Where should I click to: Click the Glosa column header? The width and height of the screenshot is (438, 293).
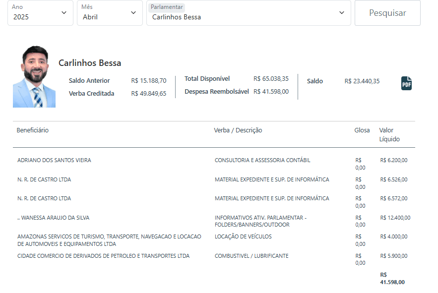click(x=362, y=130)
